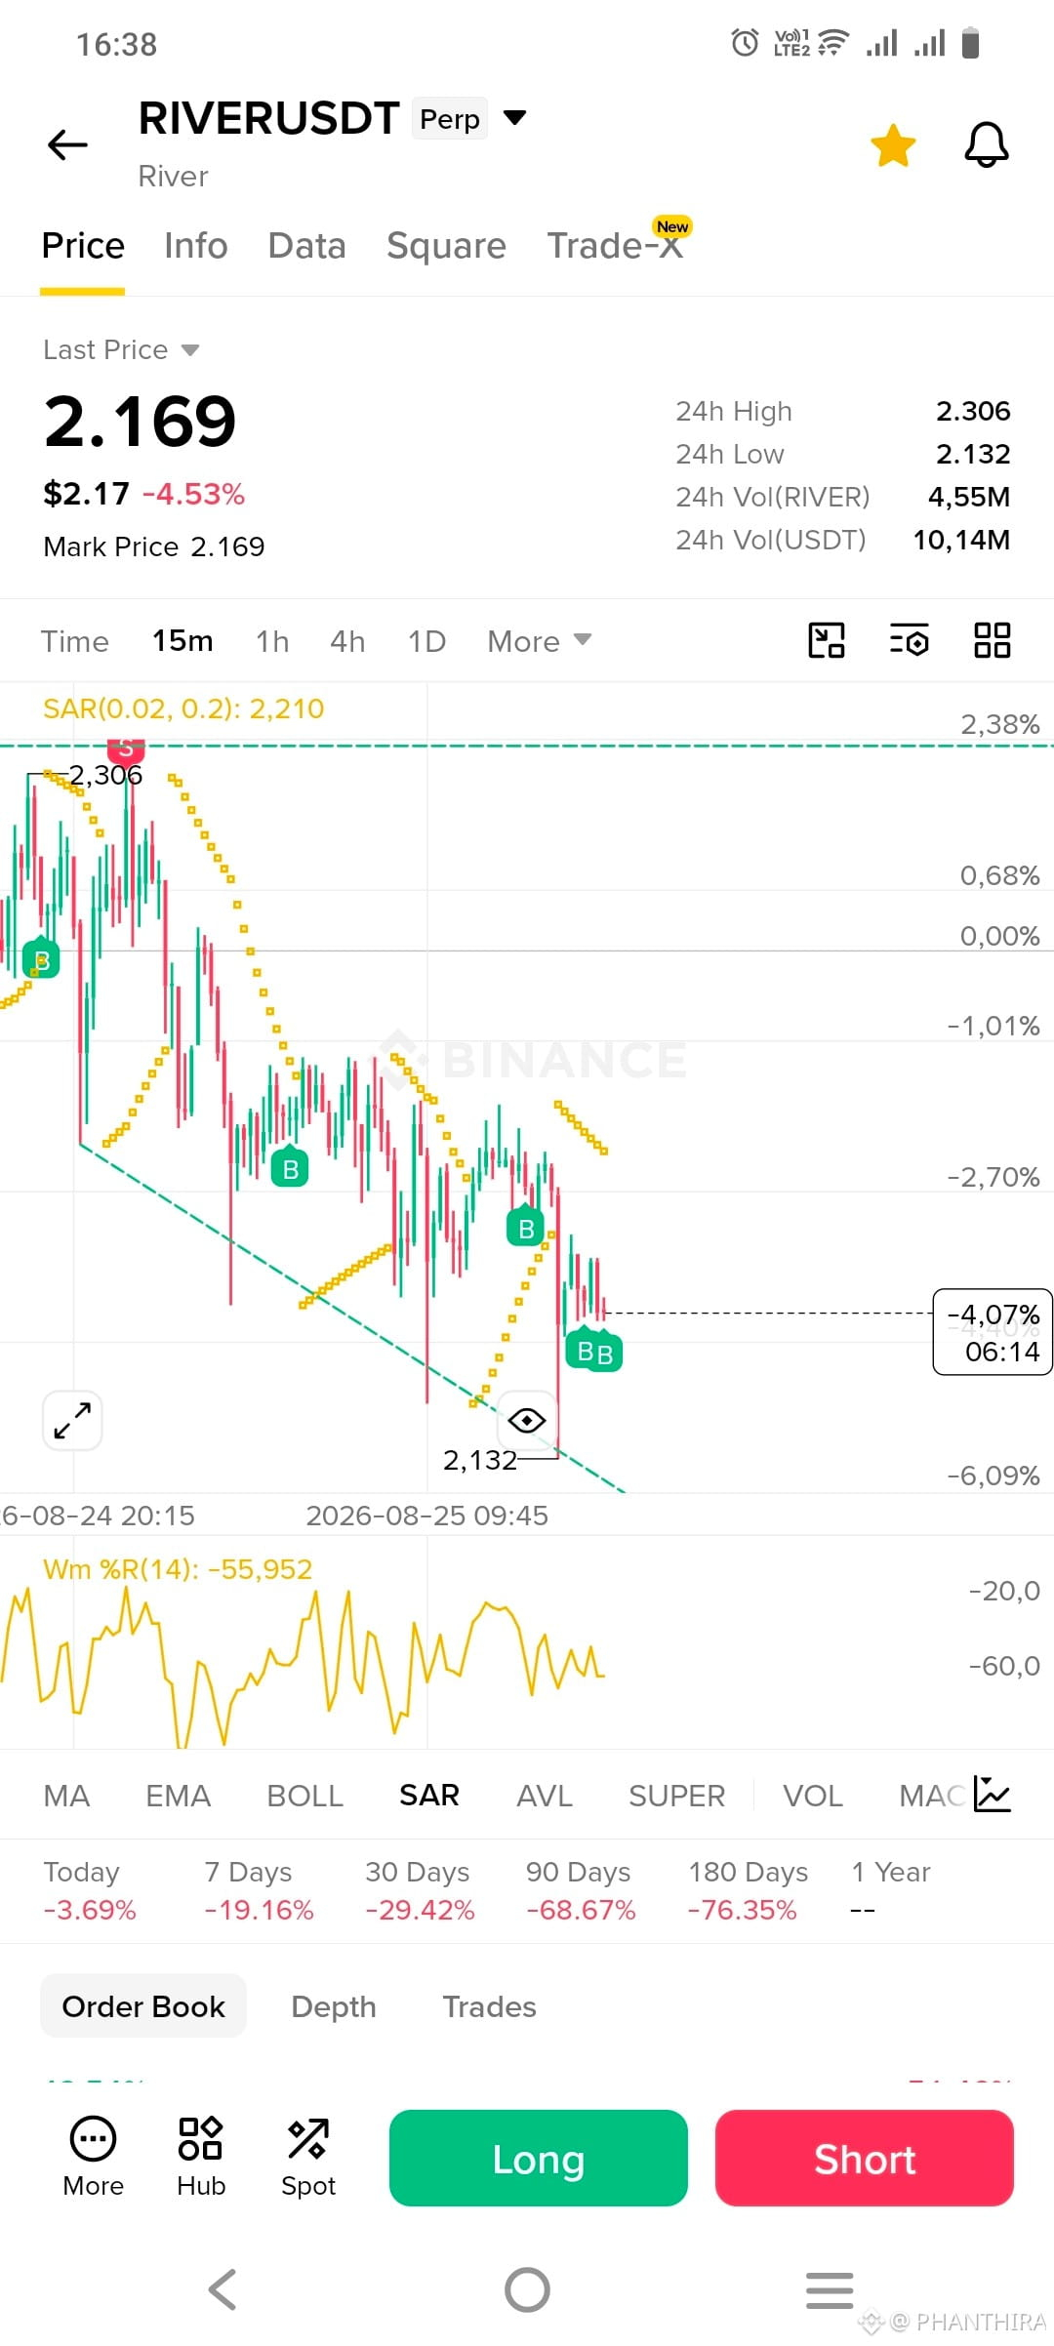Screen dimensions: 1054x2346
Task: Tap the current price label -4,07%
Action: point(993,1332)
